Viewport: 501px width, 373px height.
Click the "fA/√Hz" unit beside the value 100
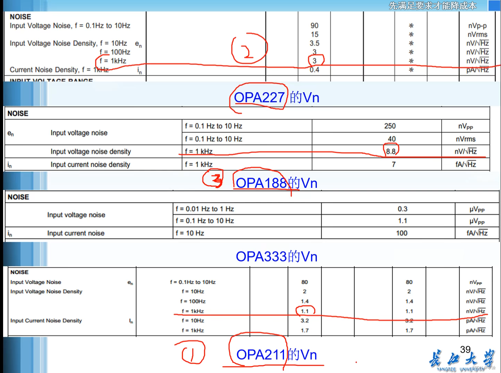pos(477,233)
